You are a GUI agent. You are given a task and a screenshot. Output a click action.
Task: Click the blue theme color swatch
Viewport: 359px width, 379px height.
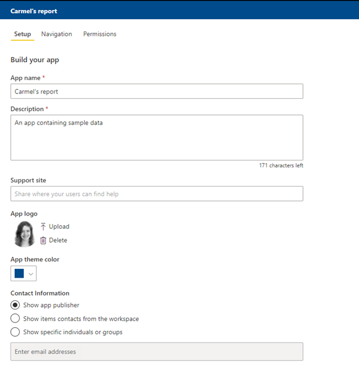tap(19, 274)
